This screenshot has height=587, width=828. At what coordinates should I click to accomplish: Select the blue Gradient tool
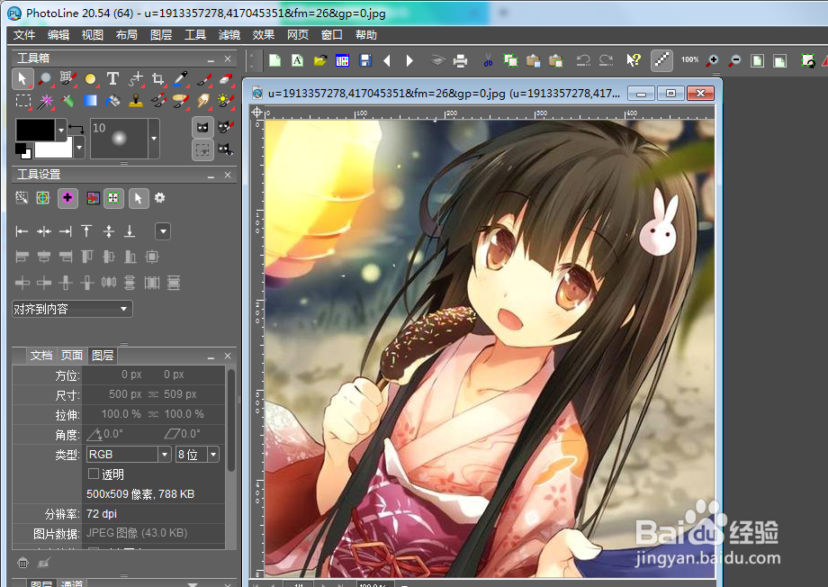click(90, 101)
